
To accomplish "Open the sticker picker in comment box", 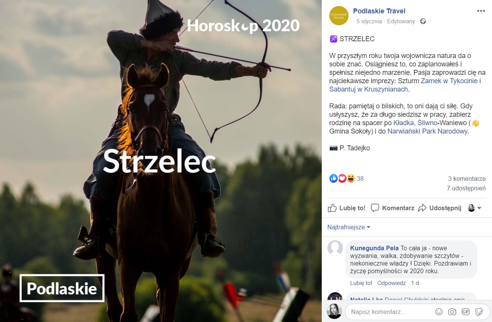I will pyautogui.click(x=479, y=312).
